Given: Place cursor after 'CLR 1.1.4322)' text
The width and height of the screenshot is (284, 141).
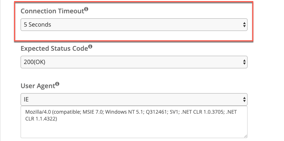Looking at the screenshot, I should click(x=57, y=119).
